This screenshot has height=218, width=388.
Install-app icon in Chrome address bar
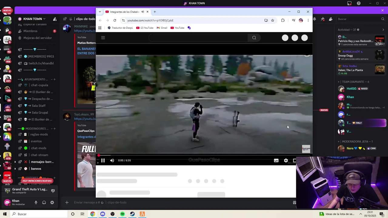click(x=266, y=20)
